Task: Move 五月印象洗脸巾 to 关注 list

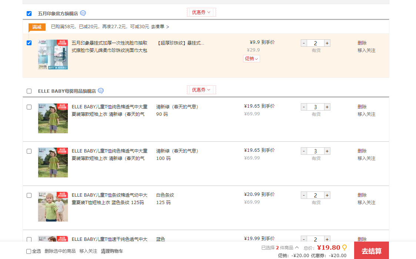Action: (x=366, y=50)
